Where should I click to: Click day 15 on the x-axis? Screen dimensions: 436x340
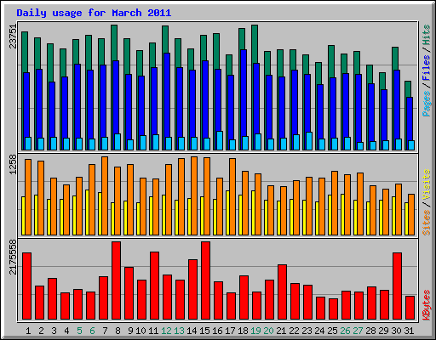click(204, 331)
